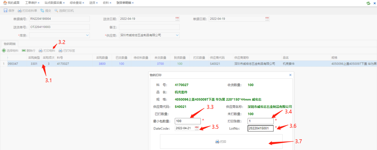The width and height of the screenshot is (377, 150).
Task: Open the document date (单据日期) calendar
Action: click(267, 19)
